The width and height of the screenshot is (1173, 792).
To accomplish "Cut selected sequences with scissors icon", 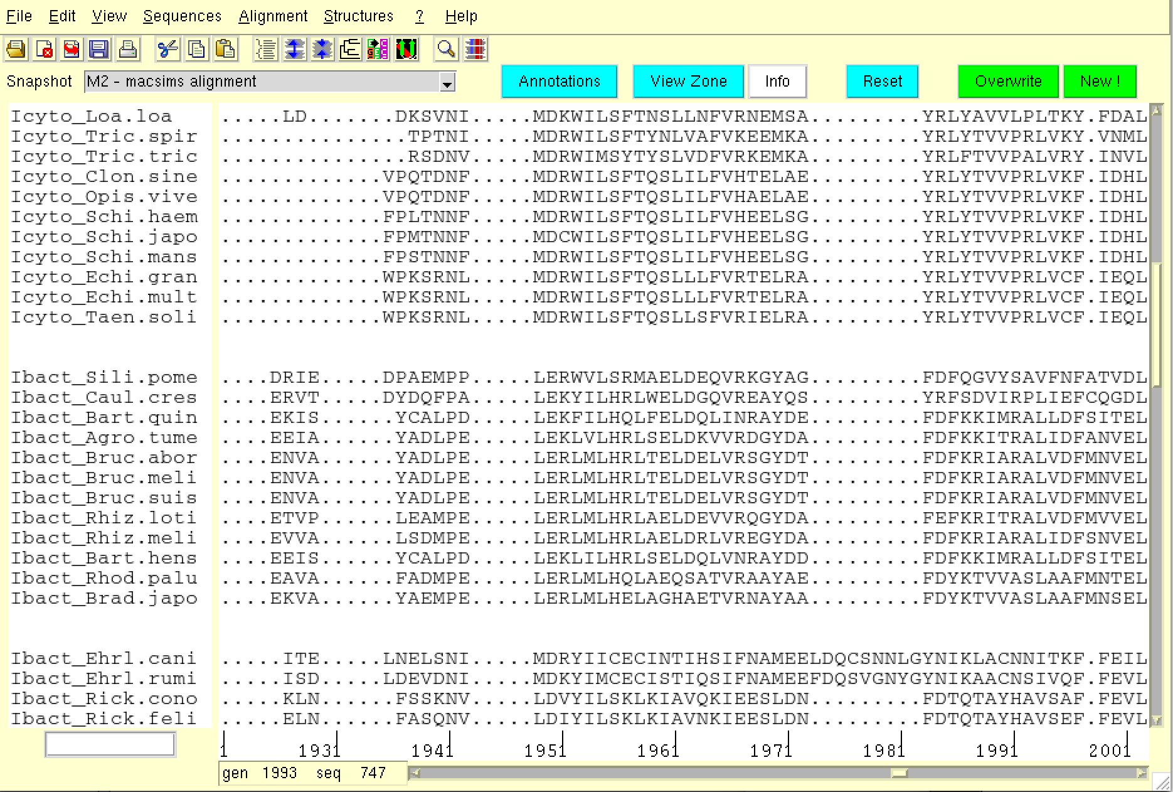I will click(167, 49).
